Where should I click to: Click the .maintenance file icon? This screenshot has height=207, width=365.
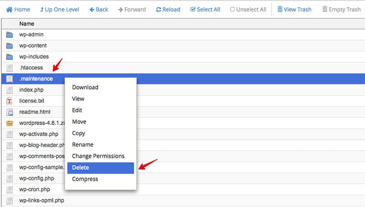pyautogui.click(x=10, y=79)
